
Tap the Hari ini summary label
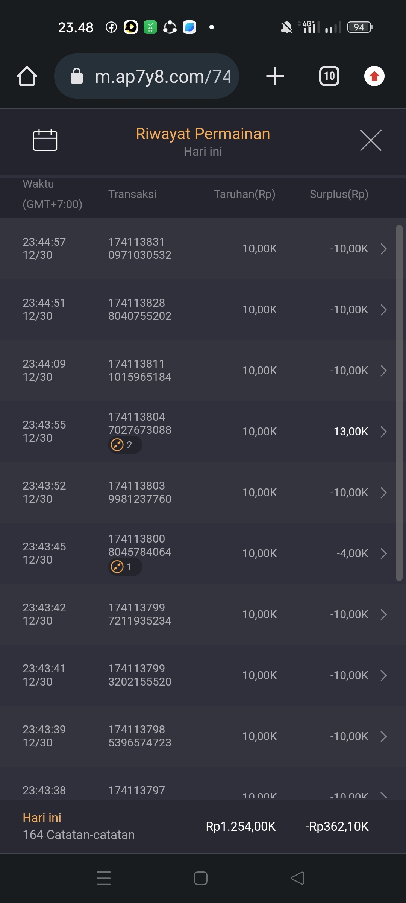[42, 818]
